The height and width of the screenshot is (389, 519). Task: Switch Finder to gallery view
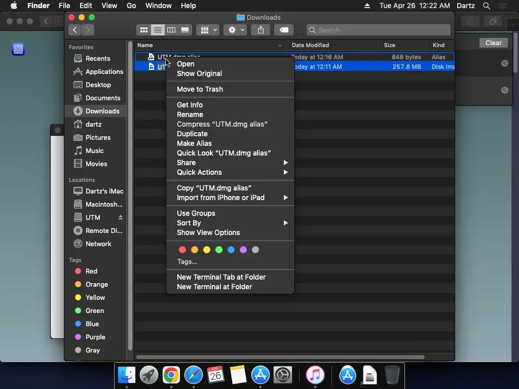185,30
